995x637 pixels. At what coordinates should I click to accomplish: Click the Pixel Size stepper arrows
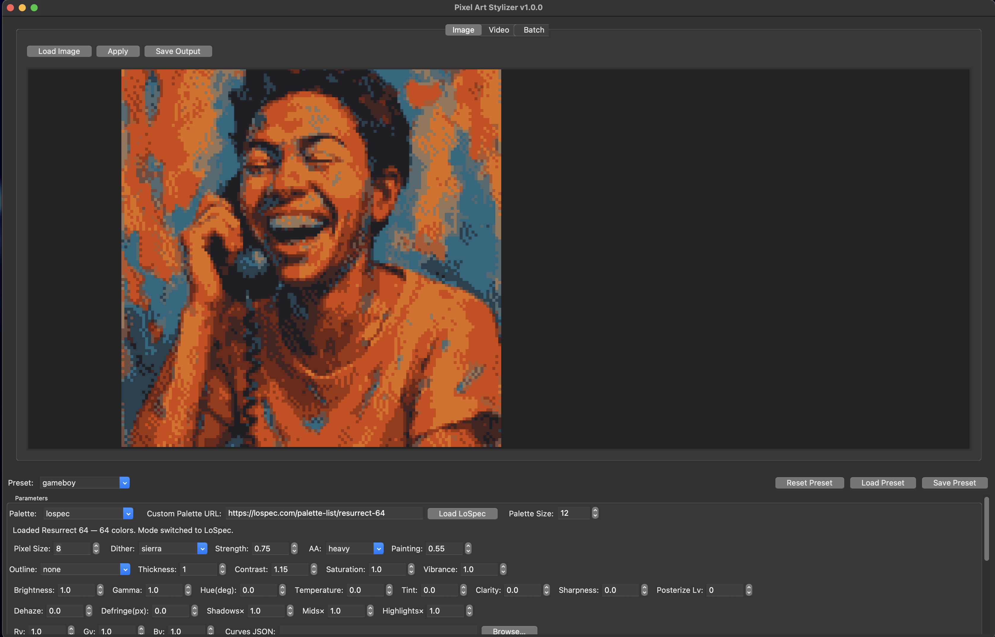(x=96, y=548)
